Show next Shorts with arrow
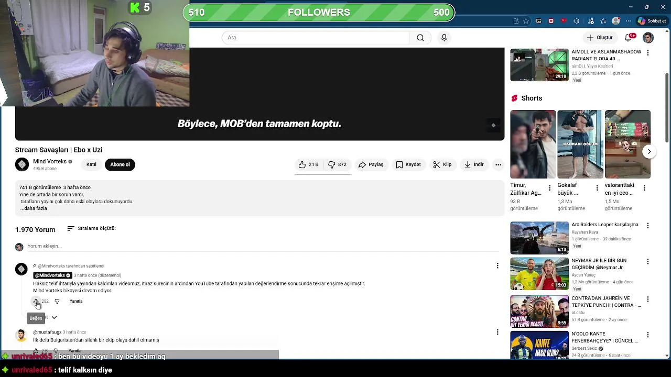Image resolution: width=671 pixels, height=377 pixels. [649, 152]
